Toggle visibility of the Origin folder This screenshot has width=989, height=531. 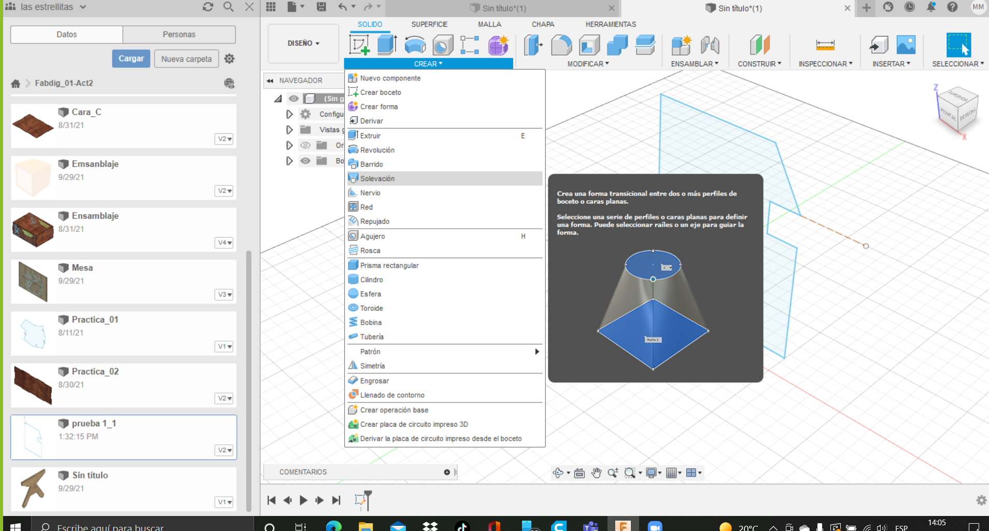pos(305,145)
